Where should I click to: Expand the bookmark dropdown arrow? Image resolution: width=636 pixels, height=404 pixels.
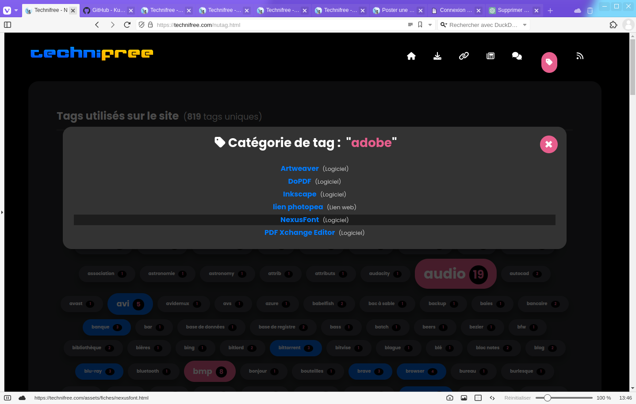tap(430, 25)
